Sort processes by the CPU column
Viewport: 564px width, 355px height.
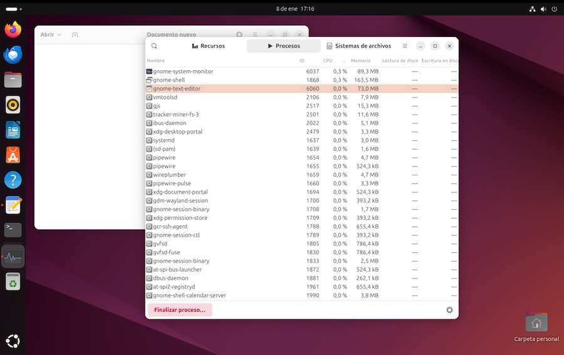pos(328,61)
